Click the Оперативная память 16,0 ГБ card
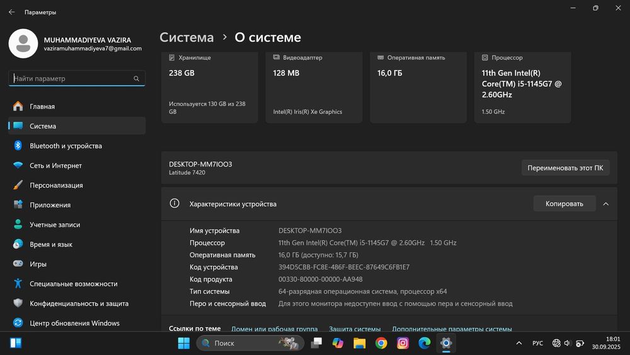 tap(418, 87)
